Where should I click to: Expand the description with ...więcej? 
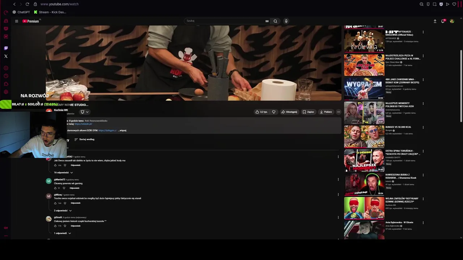tap(122, 130)
